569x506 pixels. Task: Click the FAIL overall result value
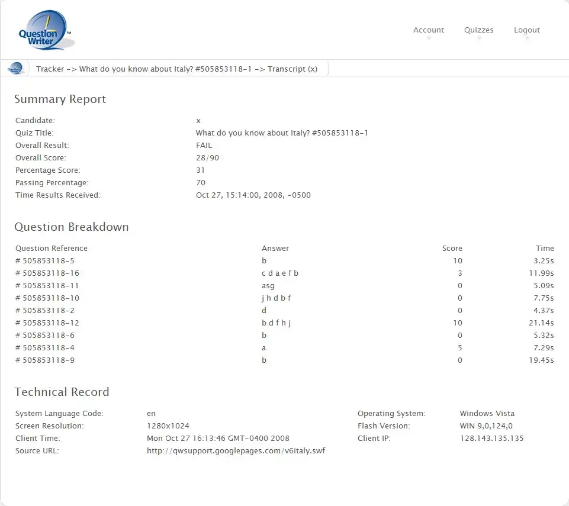pyautogui.click(x=204, y=146)
